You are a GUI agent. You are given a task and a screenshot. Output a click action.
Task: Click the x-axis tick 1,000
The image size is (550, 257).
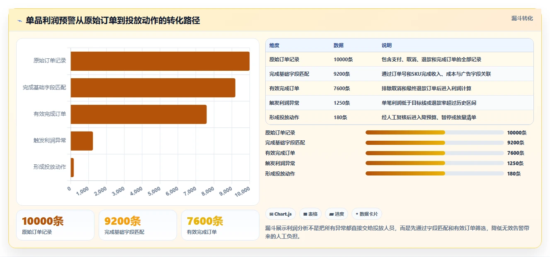tap(82, 191)
